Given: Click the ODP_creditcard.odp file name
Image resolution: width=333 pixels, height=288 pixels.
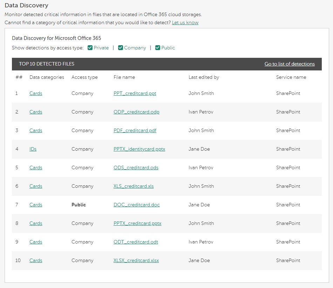Looking at the screenshot, I should click(136, 112).
